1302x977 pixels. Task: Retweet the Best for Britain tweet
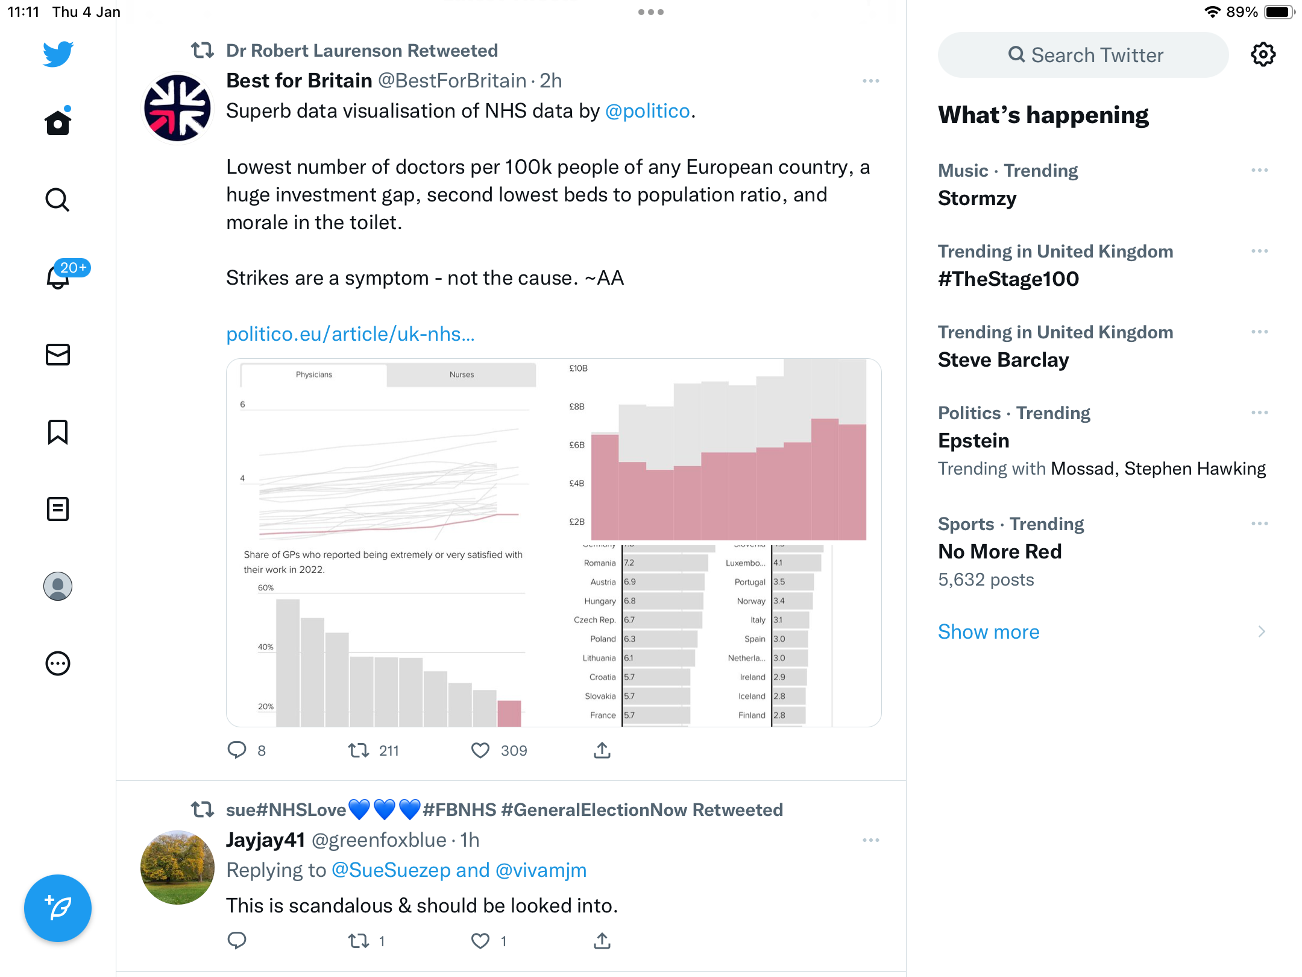click(x=359, y=750)
